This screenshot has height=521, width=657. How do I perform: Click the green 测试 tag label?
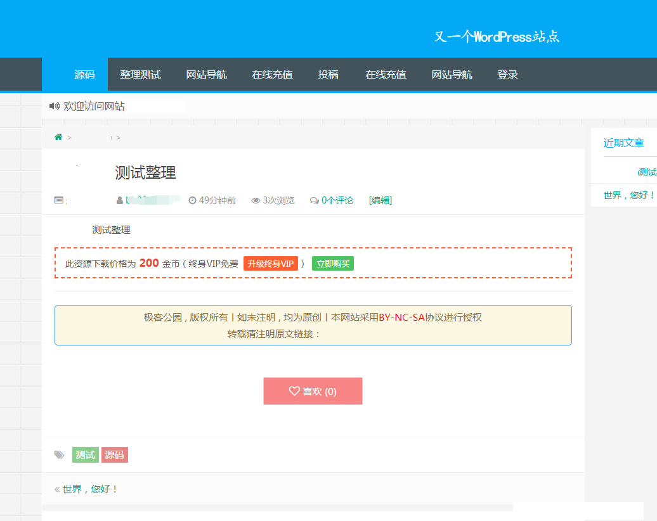click(85, 454)
